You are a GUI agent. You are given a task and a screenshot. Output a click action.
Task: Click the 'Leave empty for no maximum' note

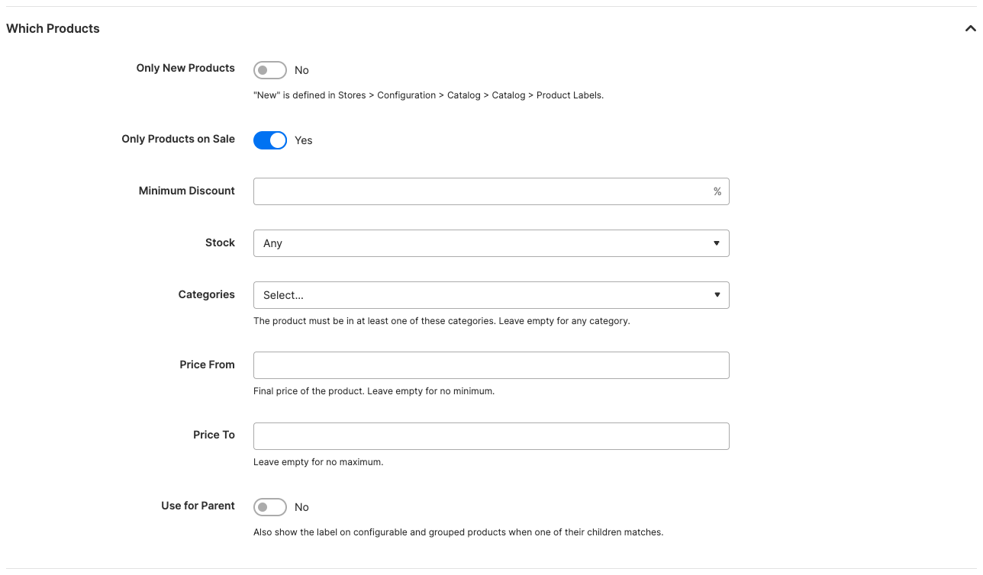[x=318, y=462]
